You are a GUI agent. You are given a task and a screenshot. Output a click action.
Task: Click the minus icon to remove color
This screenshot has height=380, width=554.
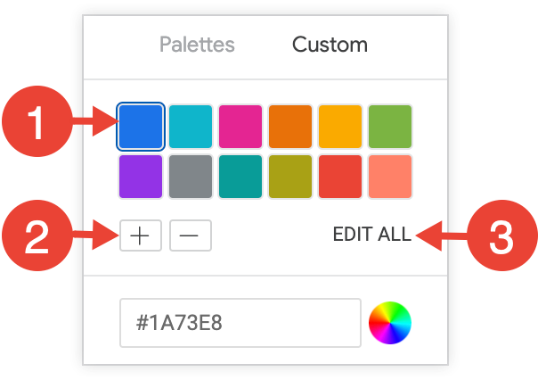[190, 235]
